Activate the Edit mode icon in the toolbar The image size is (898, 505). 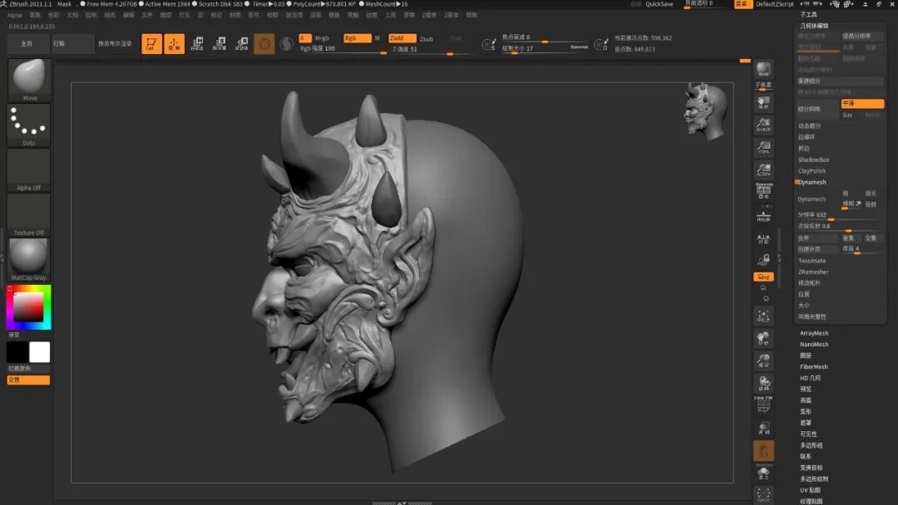pyautogui.click(x=151, y=44)
